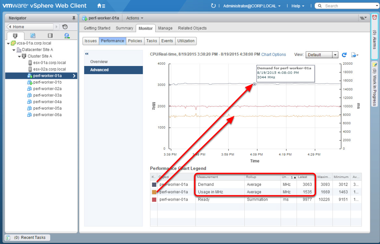Switch to the Issues sub-tab
This screenshot has height=244, width=380.
(91, 41)
